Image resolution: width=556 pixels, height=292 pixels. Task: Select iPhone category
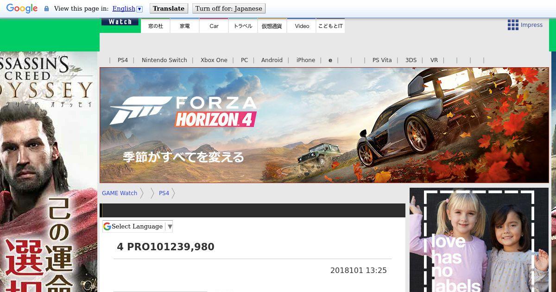pos(306,60)
